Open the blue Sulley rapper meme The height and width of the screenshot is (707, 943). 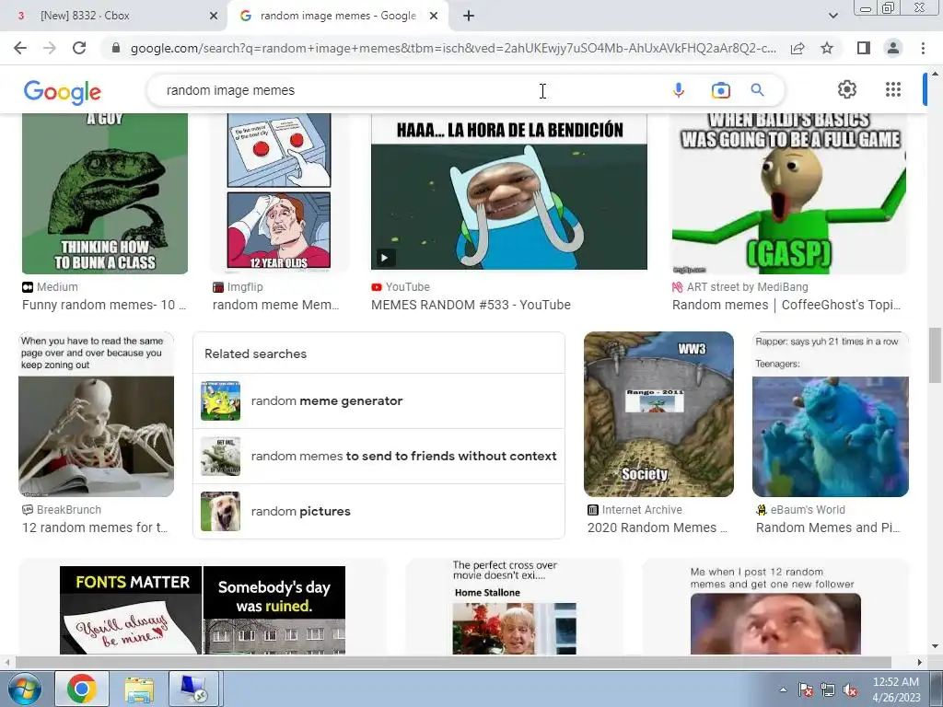click(830, 414)
